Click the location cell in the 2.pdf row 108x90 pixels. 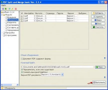pyautogui.click(x=40, y=21)
